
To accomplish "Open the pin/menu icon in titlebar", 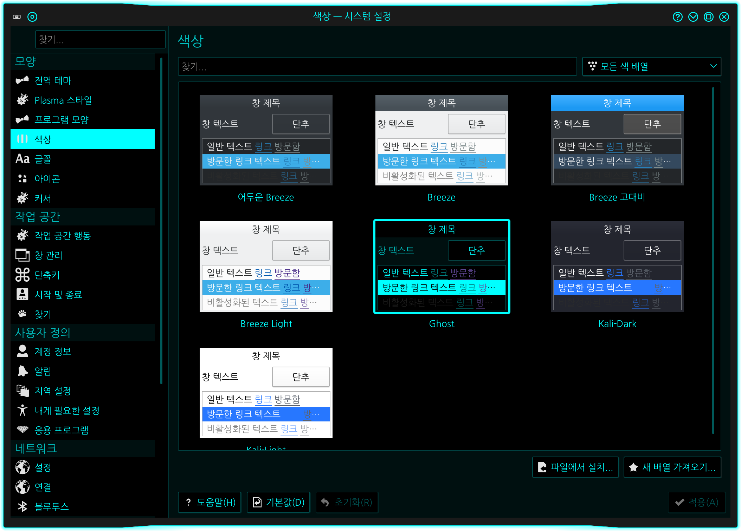I will (x=32, y=17).
